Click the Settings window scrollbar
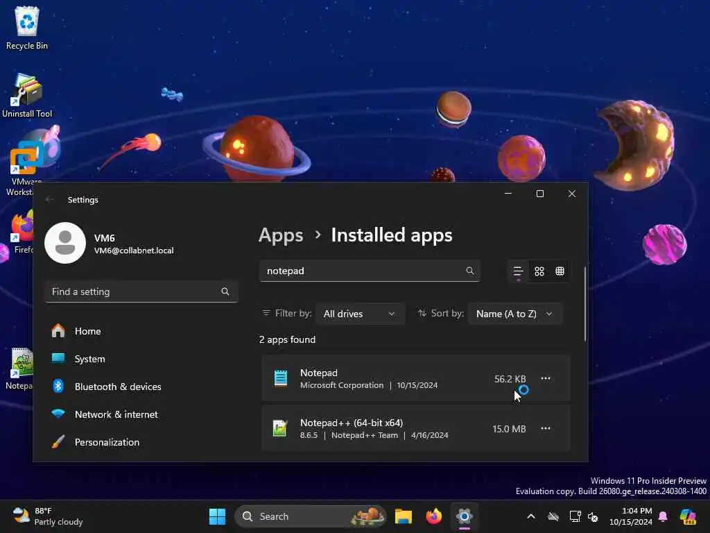The height and width of the screenshot is (533, 710). click(585, 304)
